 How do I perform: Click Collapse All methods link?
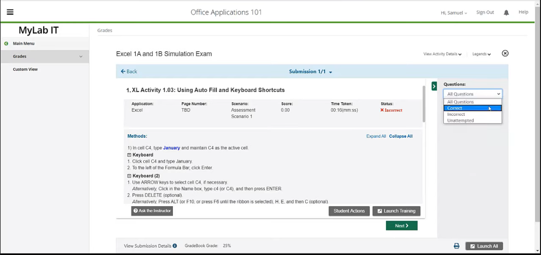(401, 136)
